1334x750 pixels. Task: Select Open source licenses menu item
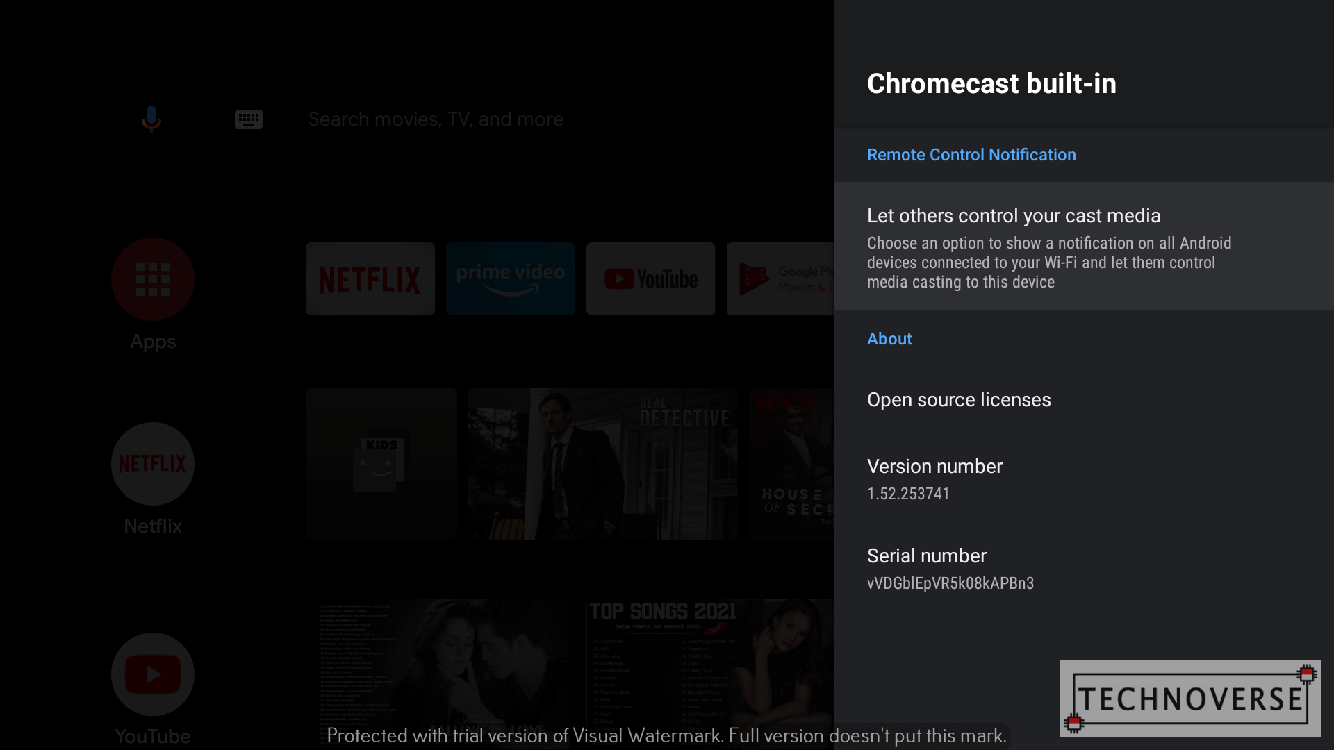coord(958,399)
